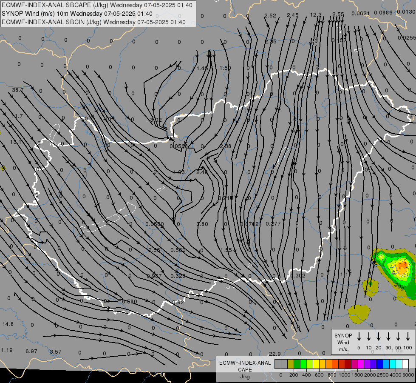Screen dimensions: 416x383
Task: Select the 6.97 map value
Action: pyautogui.click(x=31, y=352)
